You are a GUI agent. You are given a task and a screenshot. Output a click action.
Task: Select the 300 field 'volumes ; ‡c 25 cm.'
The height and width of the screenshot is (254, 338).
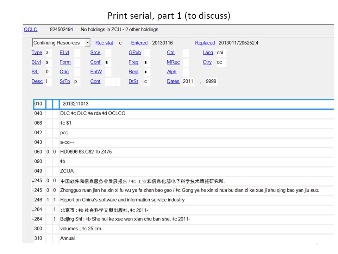pyautogui.click(x=81, y=229)
